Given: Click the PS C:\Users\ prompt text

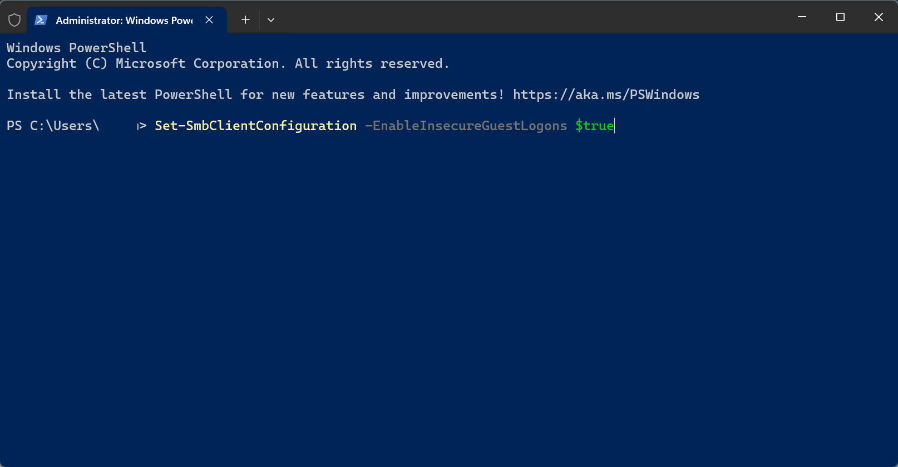Looking at the screenshot, I should (x=53, y=126).
